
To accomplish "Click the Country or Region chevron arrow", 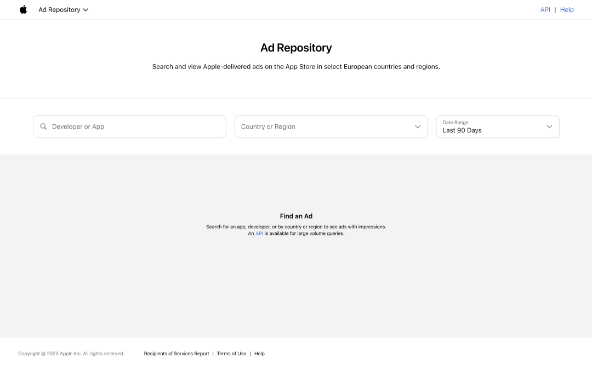I will point(418,126).
